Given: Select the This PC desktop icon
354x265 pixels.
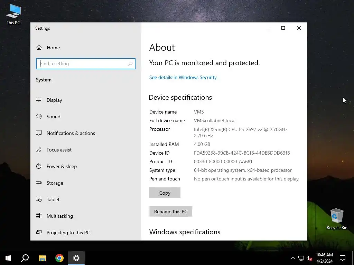Looking at the screenshot, I should point(13,14).
